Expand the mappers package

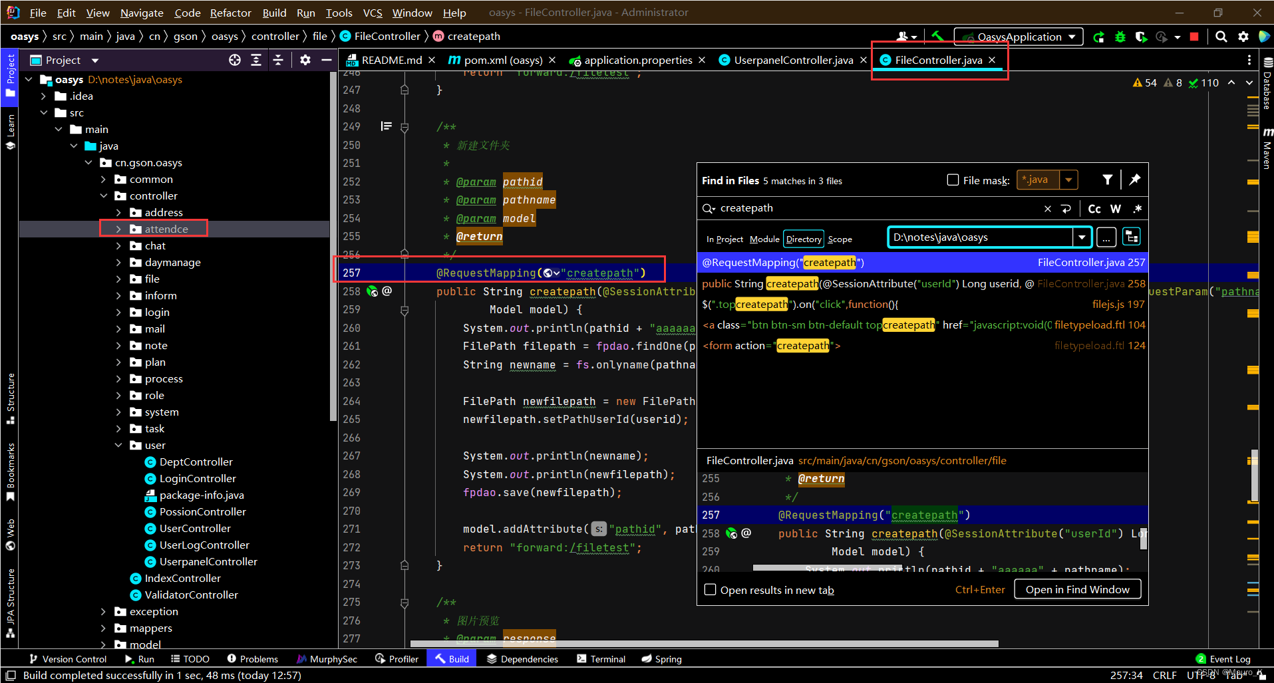(x=104, y=628)
